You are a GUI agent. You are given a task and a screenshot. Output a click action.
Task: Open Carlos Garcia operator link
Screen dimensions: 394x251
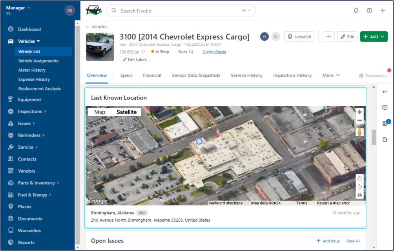[x=214, y=52]
